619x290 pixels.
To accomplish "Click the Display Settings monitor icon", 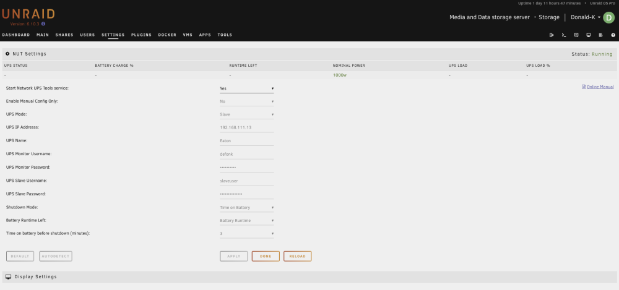I will coord(8,277).
